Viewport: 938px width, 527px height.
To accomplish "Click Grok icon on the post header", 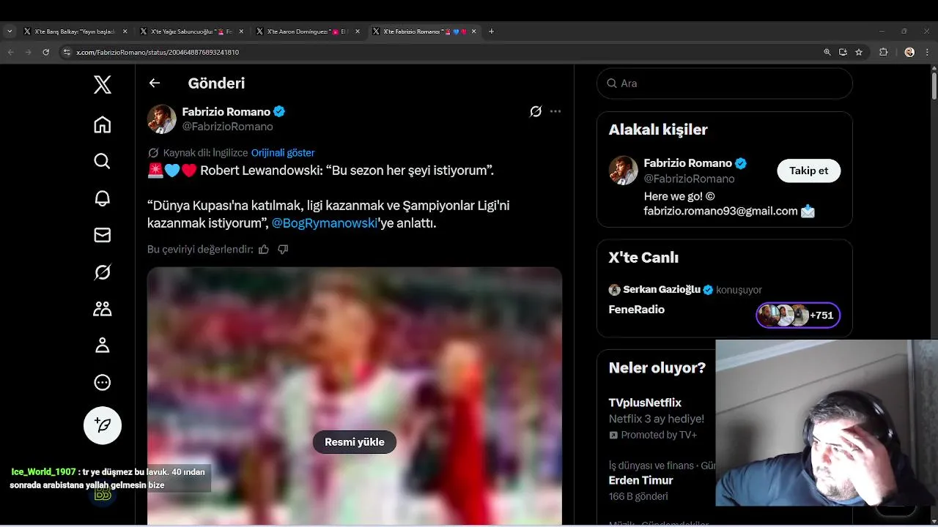I will pyautogui.click(x=536, y=111).
